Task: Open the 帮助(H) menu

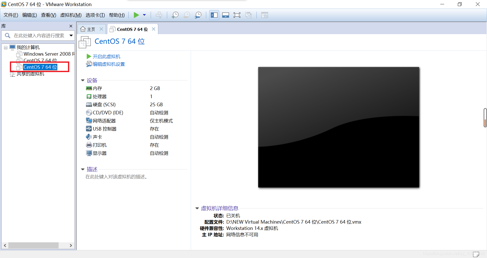Action: point(117,15)
